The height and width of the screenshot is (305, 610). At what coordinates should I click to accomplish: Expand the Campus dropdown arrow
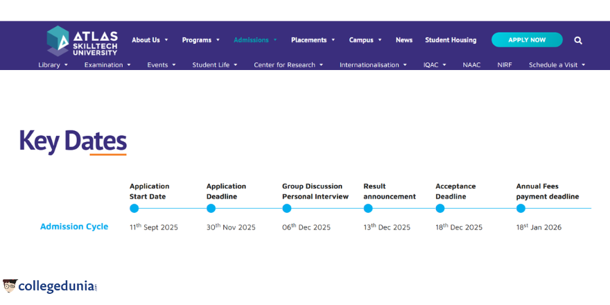[x=380, y=40]
